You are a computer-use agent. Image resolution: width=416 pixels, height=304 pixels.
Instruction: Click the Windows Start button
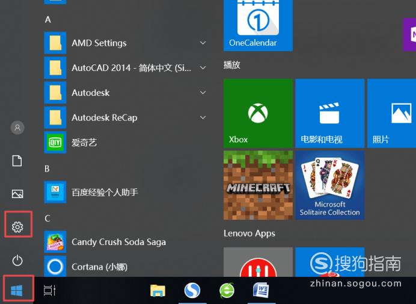point(17,290)
